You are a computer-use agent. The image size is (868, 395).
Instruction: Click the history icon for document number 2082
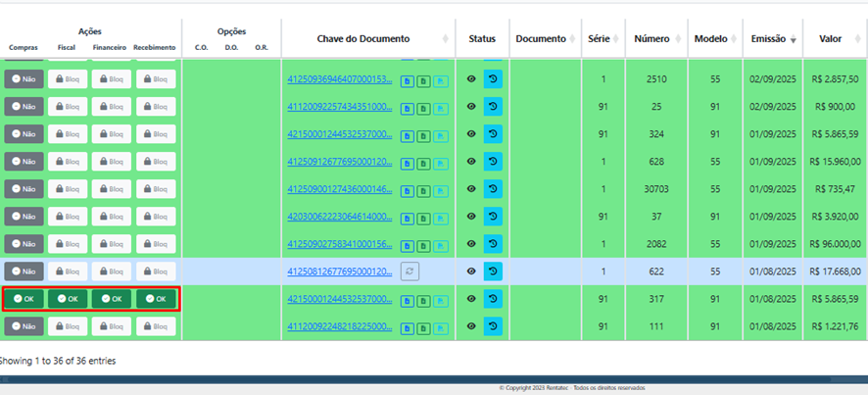(493, 244)
